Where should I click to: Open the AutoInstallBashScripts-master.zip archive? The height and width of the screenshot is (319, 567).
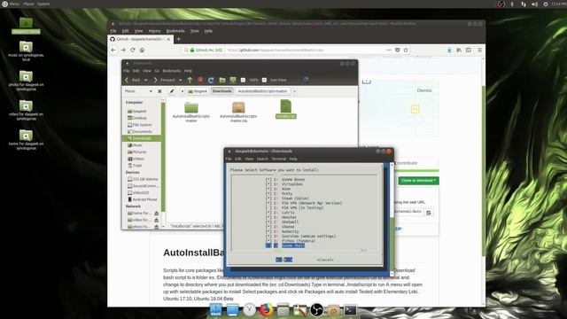238,107
